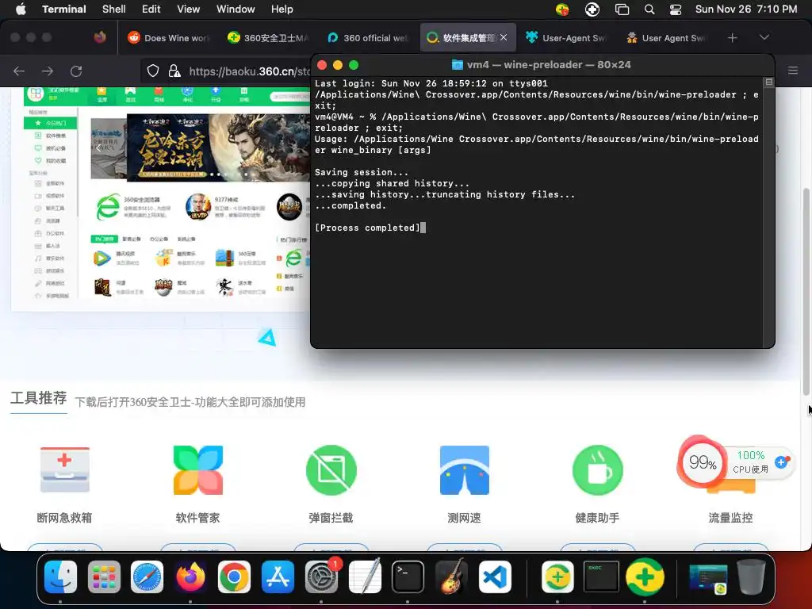
Task: Click the tracking protection shield in address bar
Action: [x=153, y=71]
